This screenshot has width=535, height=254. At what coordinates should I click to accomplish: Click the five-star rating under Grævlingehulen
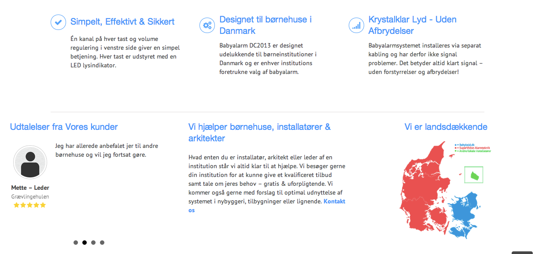30,205
